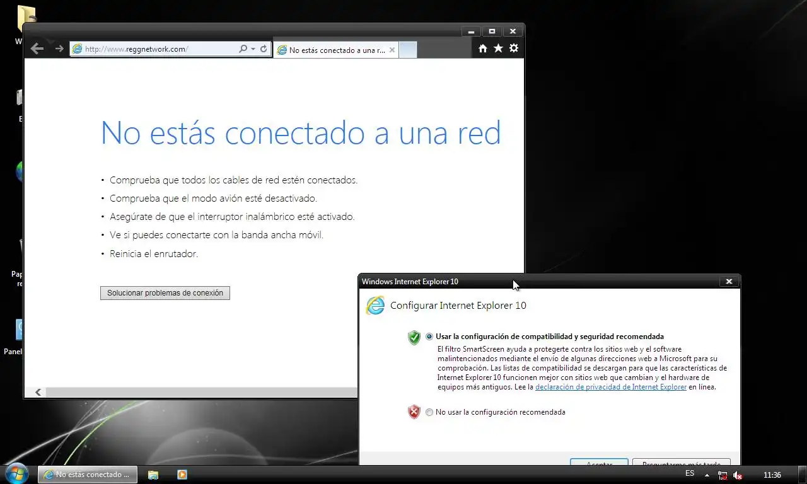Click the horizontal scrollbar left arrow
The width and height of the screenshot is (807, 484).
coord(38,392)
